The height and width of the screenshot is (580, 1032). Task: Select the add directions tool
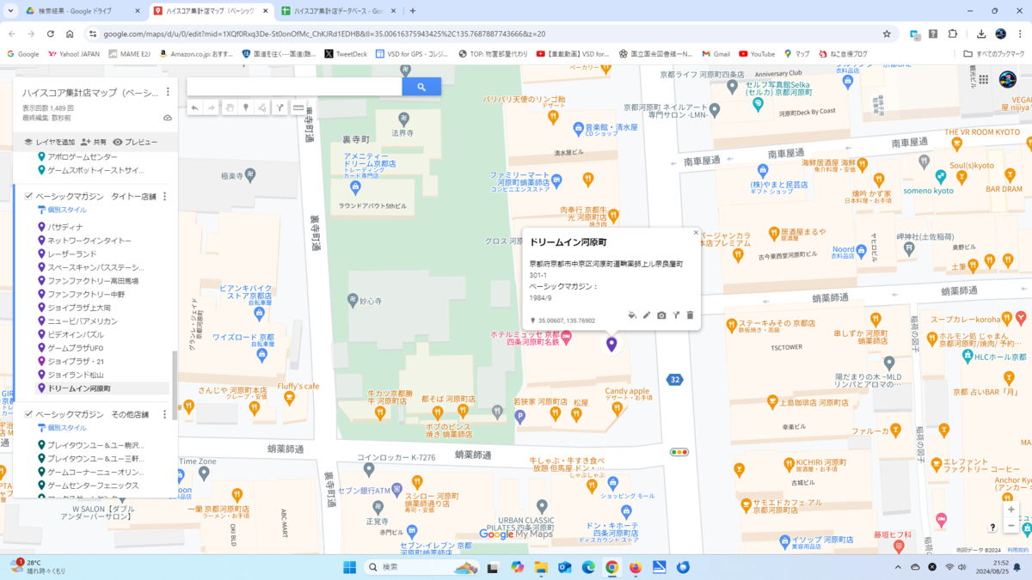point(279,107)
